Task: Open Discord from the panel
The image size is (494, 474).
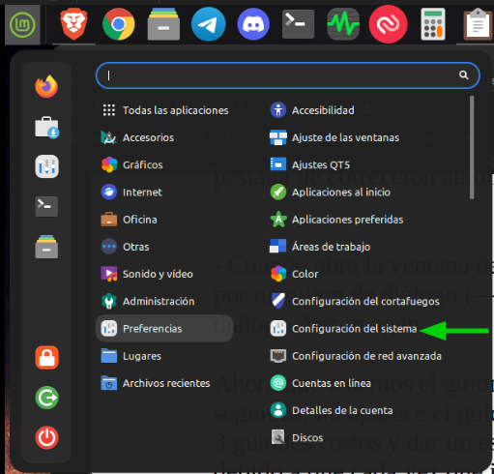Action: pyautogui.click(x=253, y=24)
